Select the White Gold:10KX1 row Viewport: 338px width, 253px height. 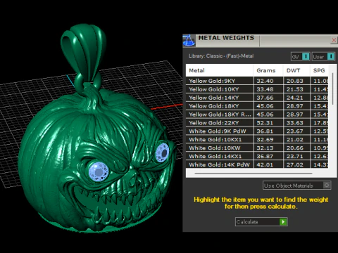tap(257, 140)
